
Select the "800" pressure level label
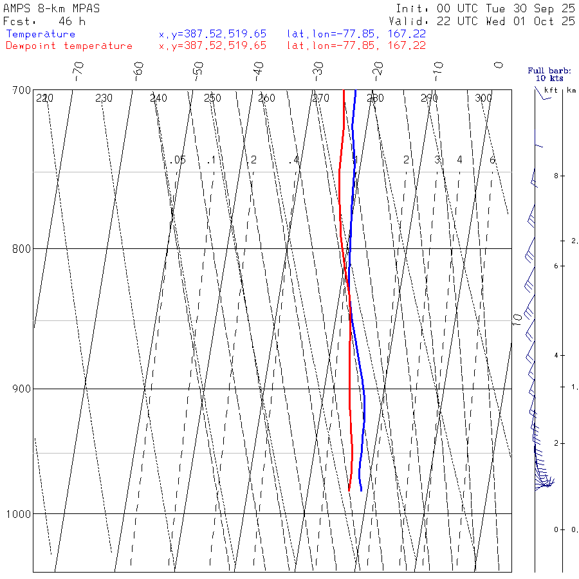coord(21,249)
